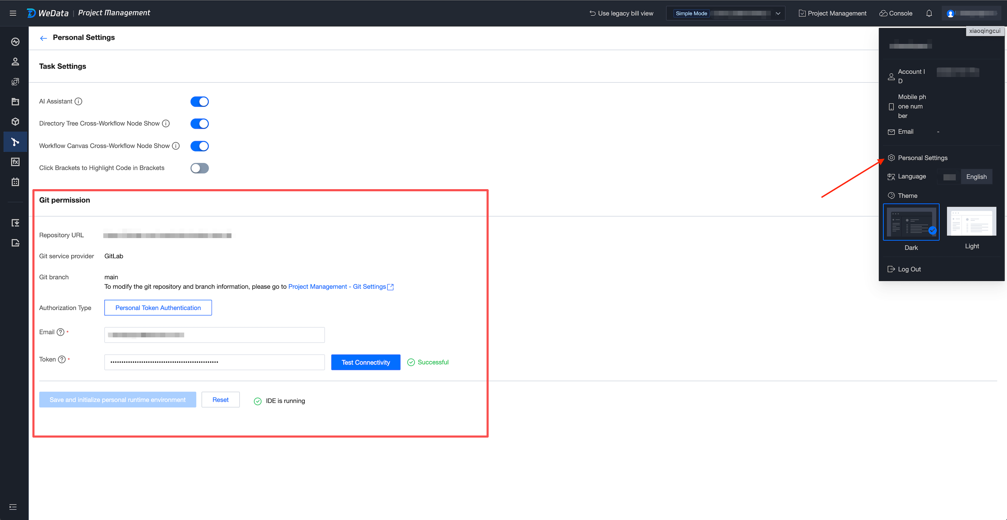Click the back arrow beside Personal Settings
Viewport: 1007px width, 520px height.
tap(43, 38)
